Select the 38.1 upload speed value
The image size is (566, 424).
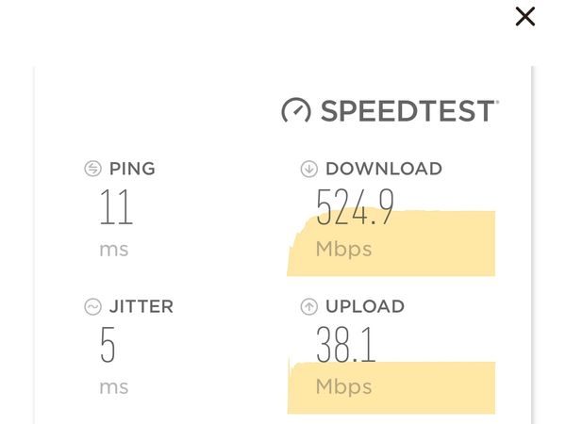click(x=346, y=344)
